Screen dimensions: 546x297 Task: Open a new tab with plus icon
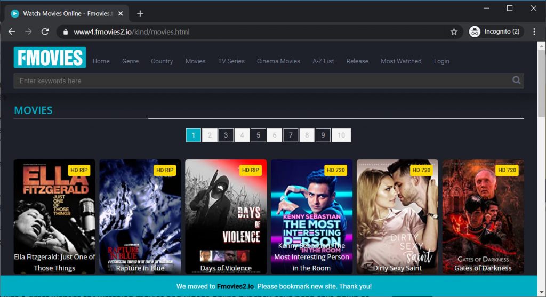[x=140, y=13]
